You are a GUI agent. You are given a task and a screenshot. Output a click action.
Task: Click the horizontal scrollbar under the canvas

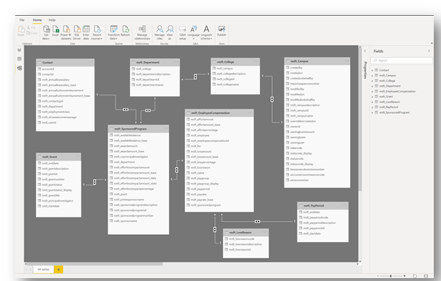coord(95,264)
